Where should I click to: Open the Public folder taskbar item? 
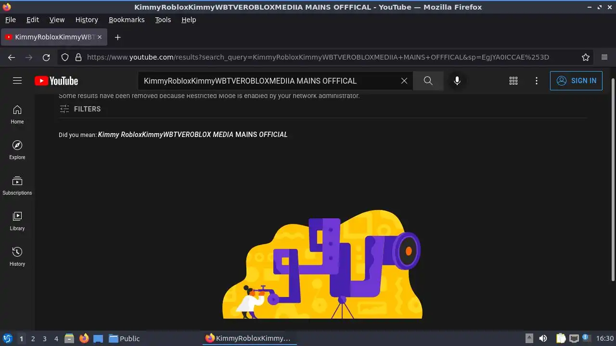tap(124, 338)
